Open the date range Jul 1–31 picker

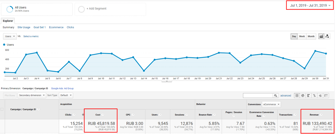point(310,5)
